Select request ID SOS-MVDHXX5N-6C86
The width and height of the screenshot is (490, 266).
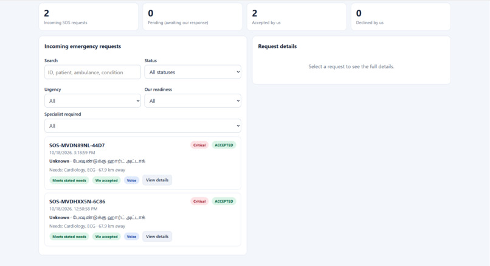pyautogui.click(x=77, y=201)
